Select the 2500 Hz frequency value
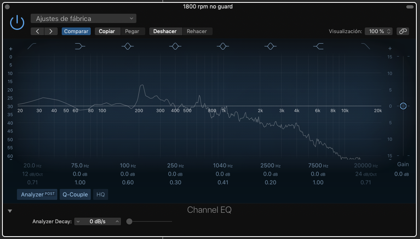Screen dimensions: 420x239 point(271,166)
